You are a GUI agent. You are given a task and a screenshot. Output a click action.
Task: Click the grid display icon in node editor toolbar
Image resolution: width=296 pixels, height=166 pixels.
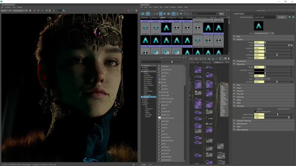click(x=226, y=59)
